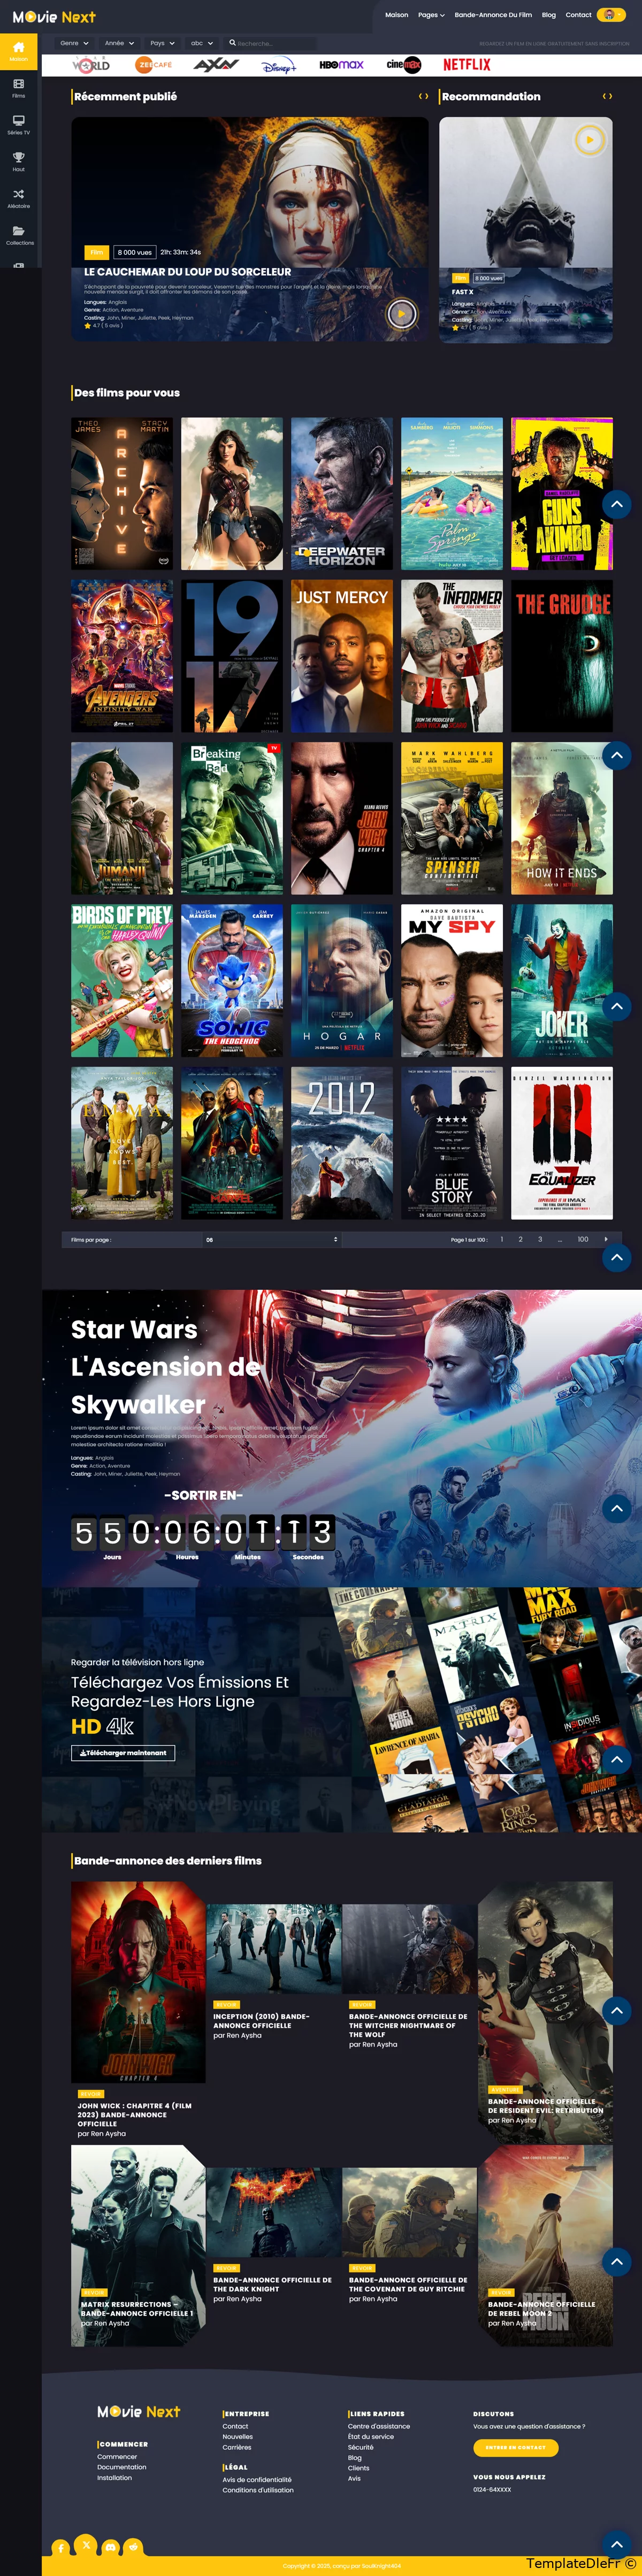Click the Entrer en contact button

click(x=516, y=2447)
